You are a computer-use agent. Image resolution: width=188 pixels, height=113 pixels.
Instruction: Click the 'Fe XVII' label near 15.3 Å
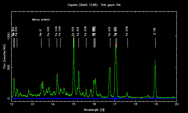pyautogui.click(x=78, y=31)
